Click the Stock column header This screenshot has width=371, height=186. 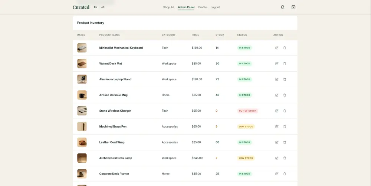point(220,35)
